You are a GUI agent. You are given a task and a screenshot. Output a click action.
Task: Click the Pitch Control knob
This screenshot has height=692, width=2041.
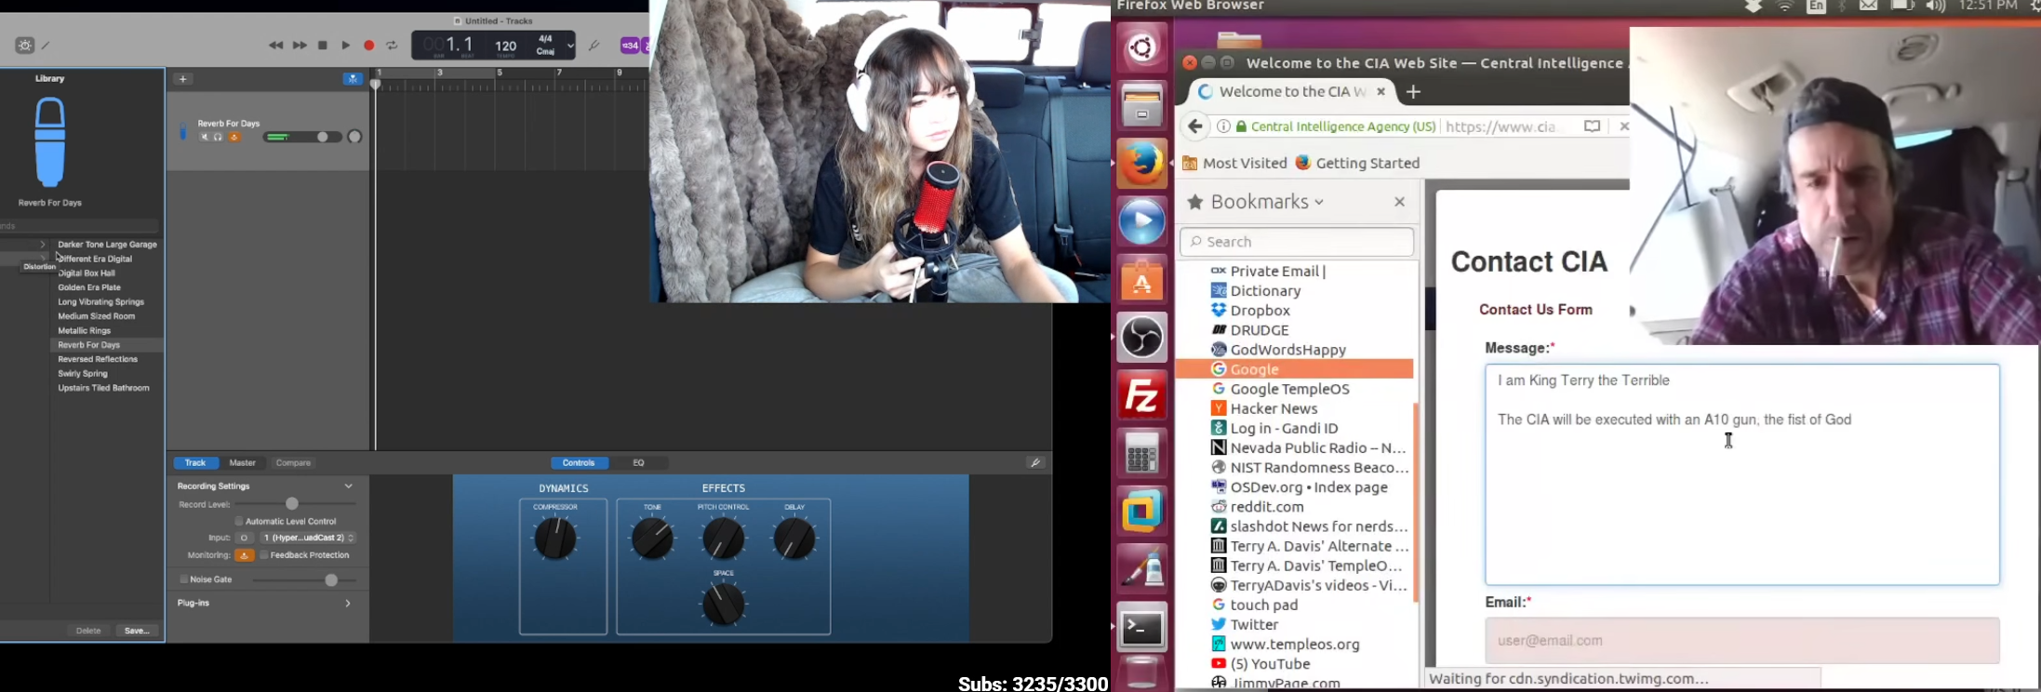click(x=723, y=539)
